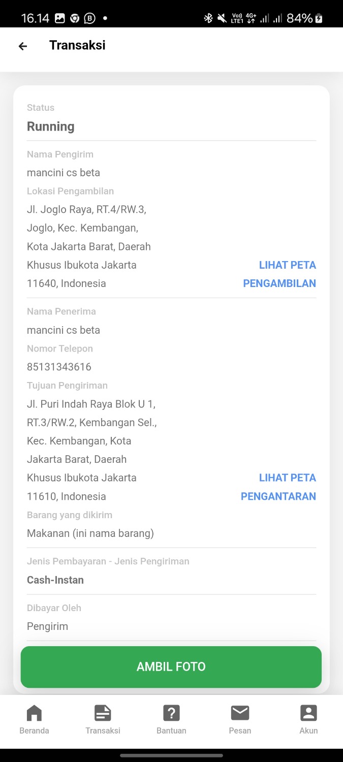
Task: Tap the muted sound status icon
Action: (x=222, y=18)
